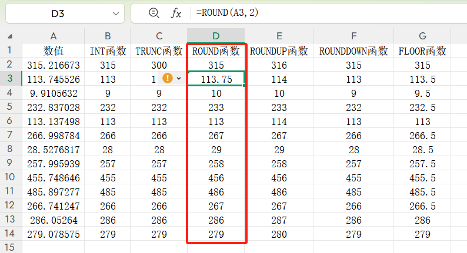467x253 pixels.
Task: Select row 7 header
Action: click(x=10, y=135)
